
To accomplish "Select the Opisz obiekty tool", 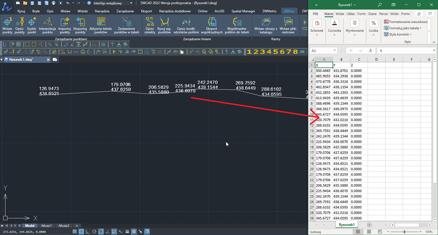I will 150,25.
